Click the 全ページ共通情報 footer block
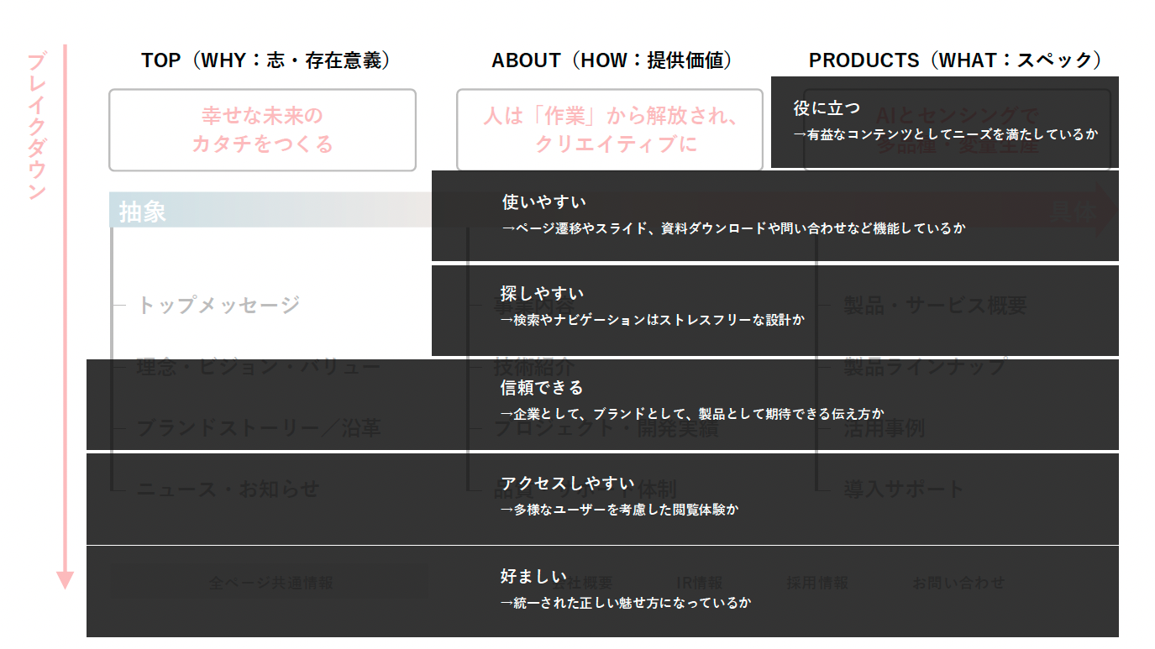 270,583
